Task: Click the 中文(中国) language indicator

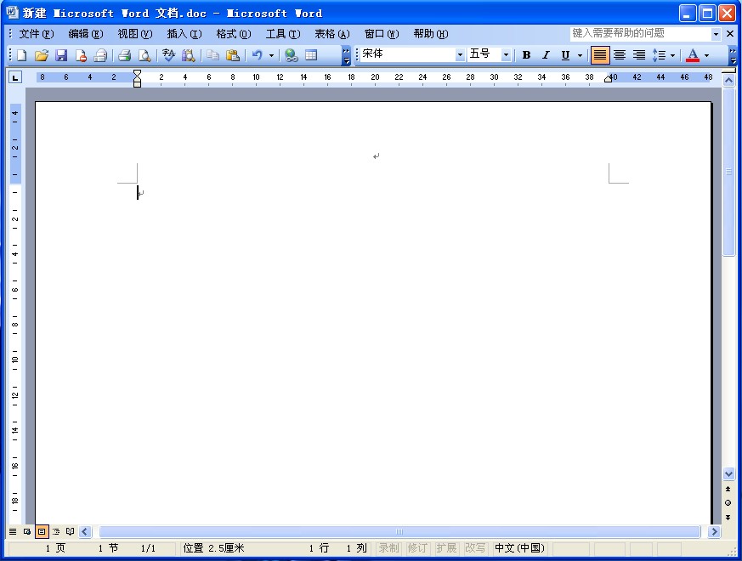Action: point(519,547)
